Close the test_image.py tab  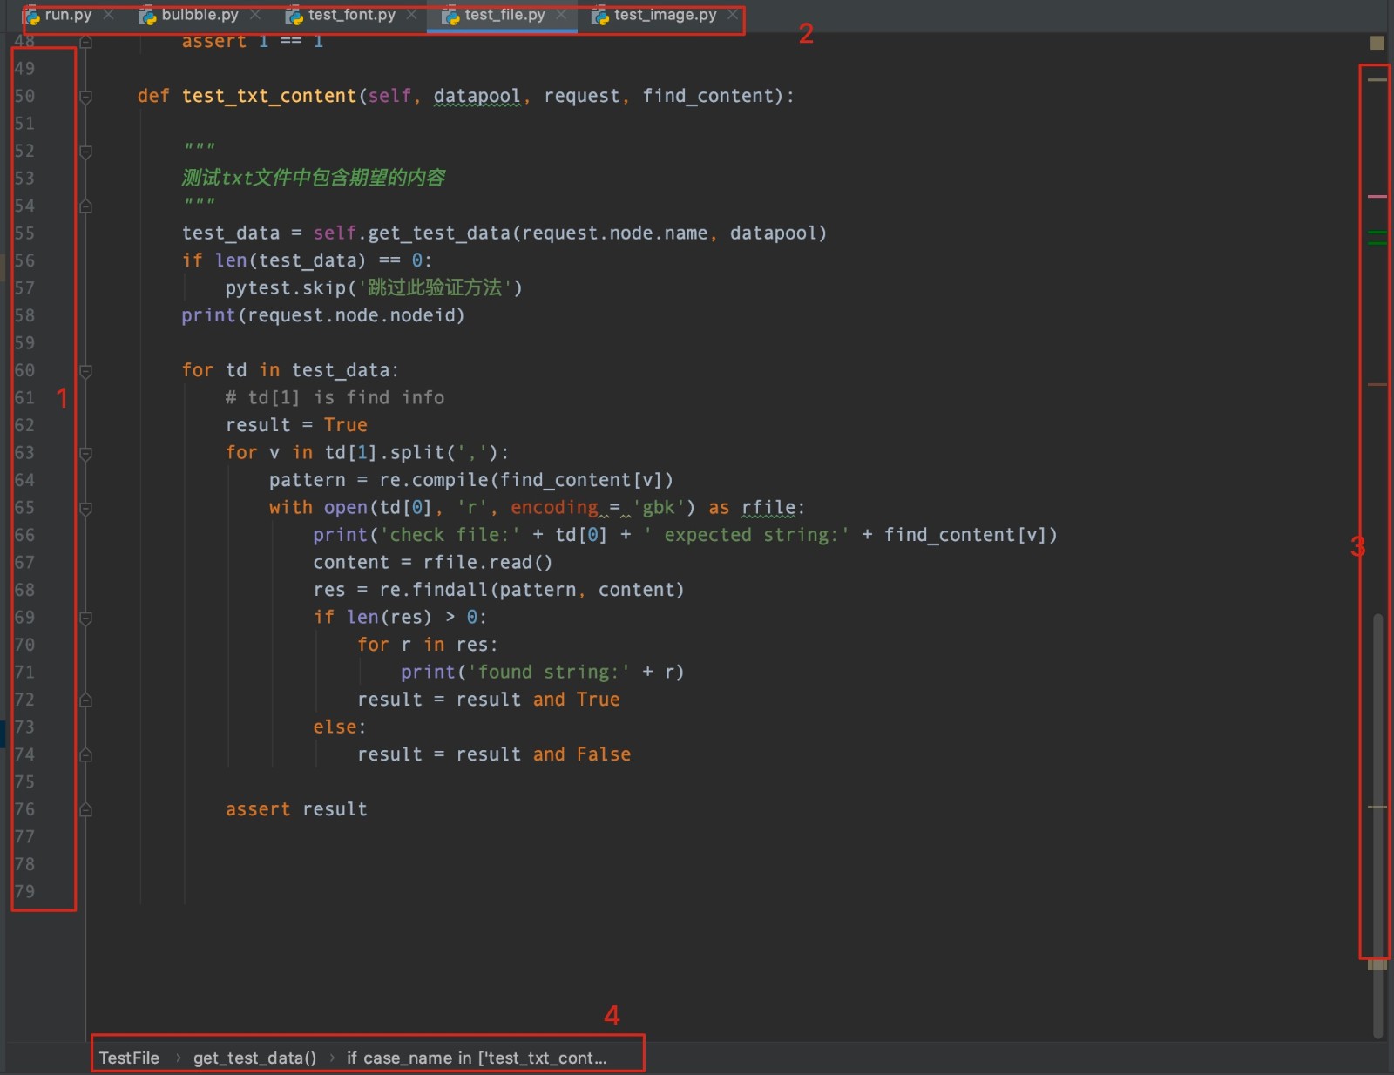(x=733, y=15)
